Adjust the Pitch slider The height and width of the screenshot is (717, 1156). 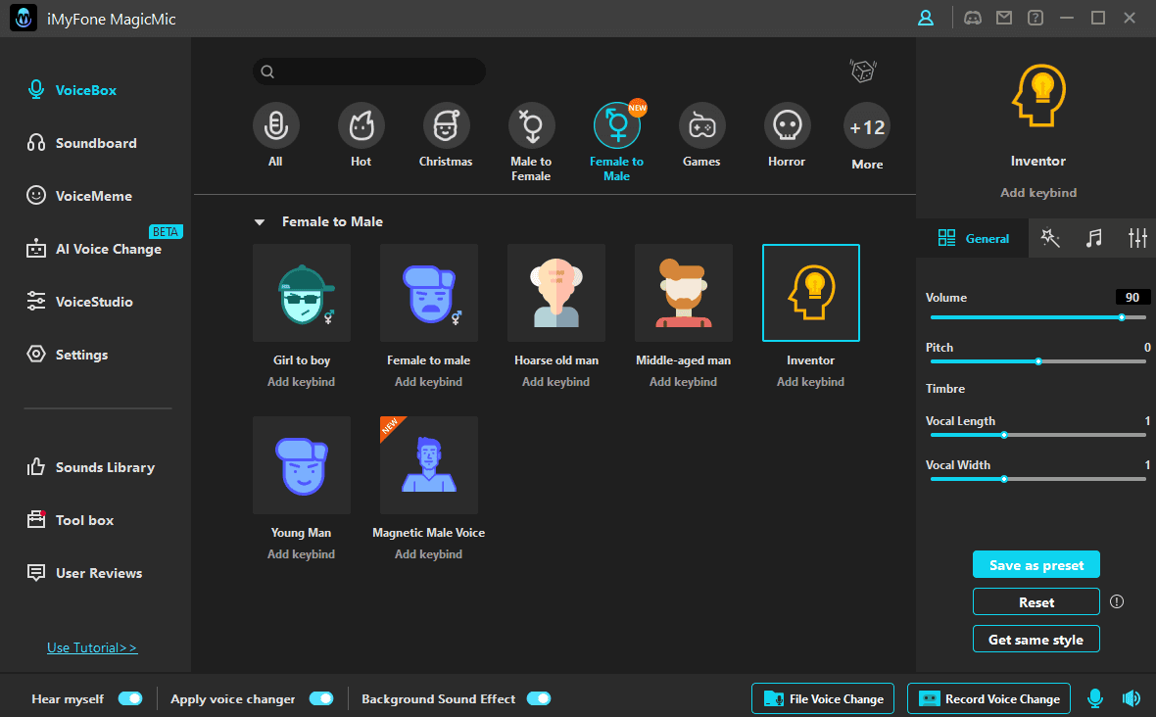pos(1038,361)
